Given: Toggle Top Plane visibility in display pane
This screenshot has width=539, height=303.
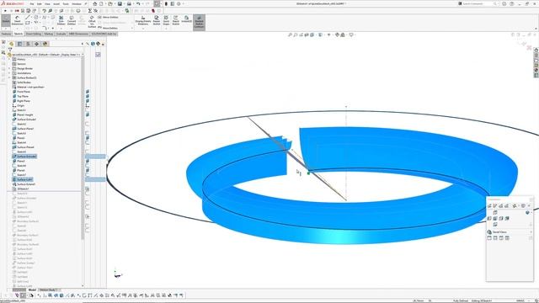Looking at the screenshot, I should (88, 96).
